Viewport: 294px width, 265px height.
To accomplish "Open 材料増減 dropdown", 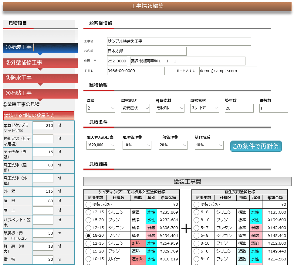I will click(x=209, y=145).
